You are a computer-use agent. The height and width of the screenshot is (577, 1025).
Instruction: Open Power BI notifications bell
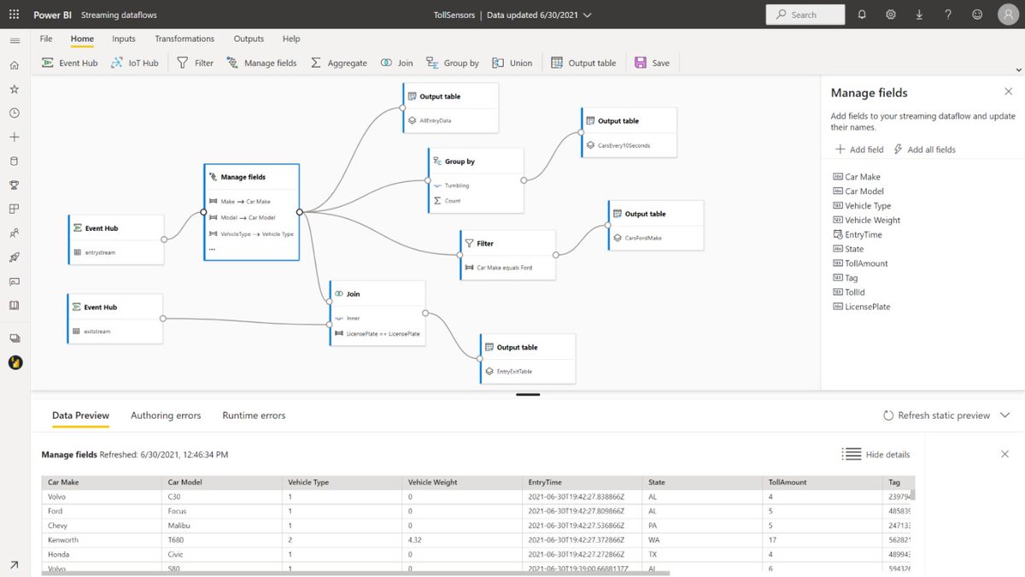(x=861, y=15)
